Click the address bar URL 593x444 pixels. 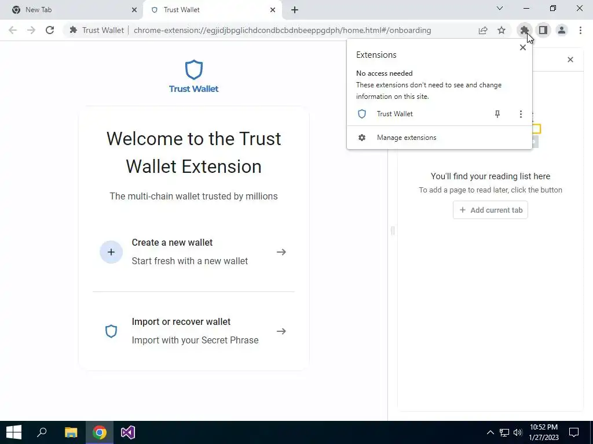point(282,30)
